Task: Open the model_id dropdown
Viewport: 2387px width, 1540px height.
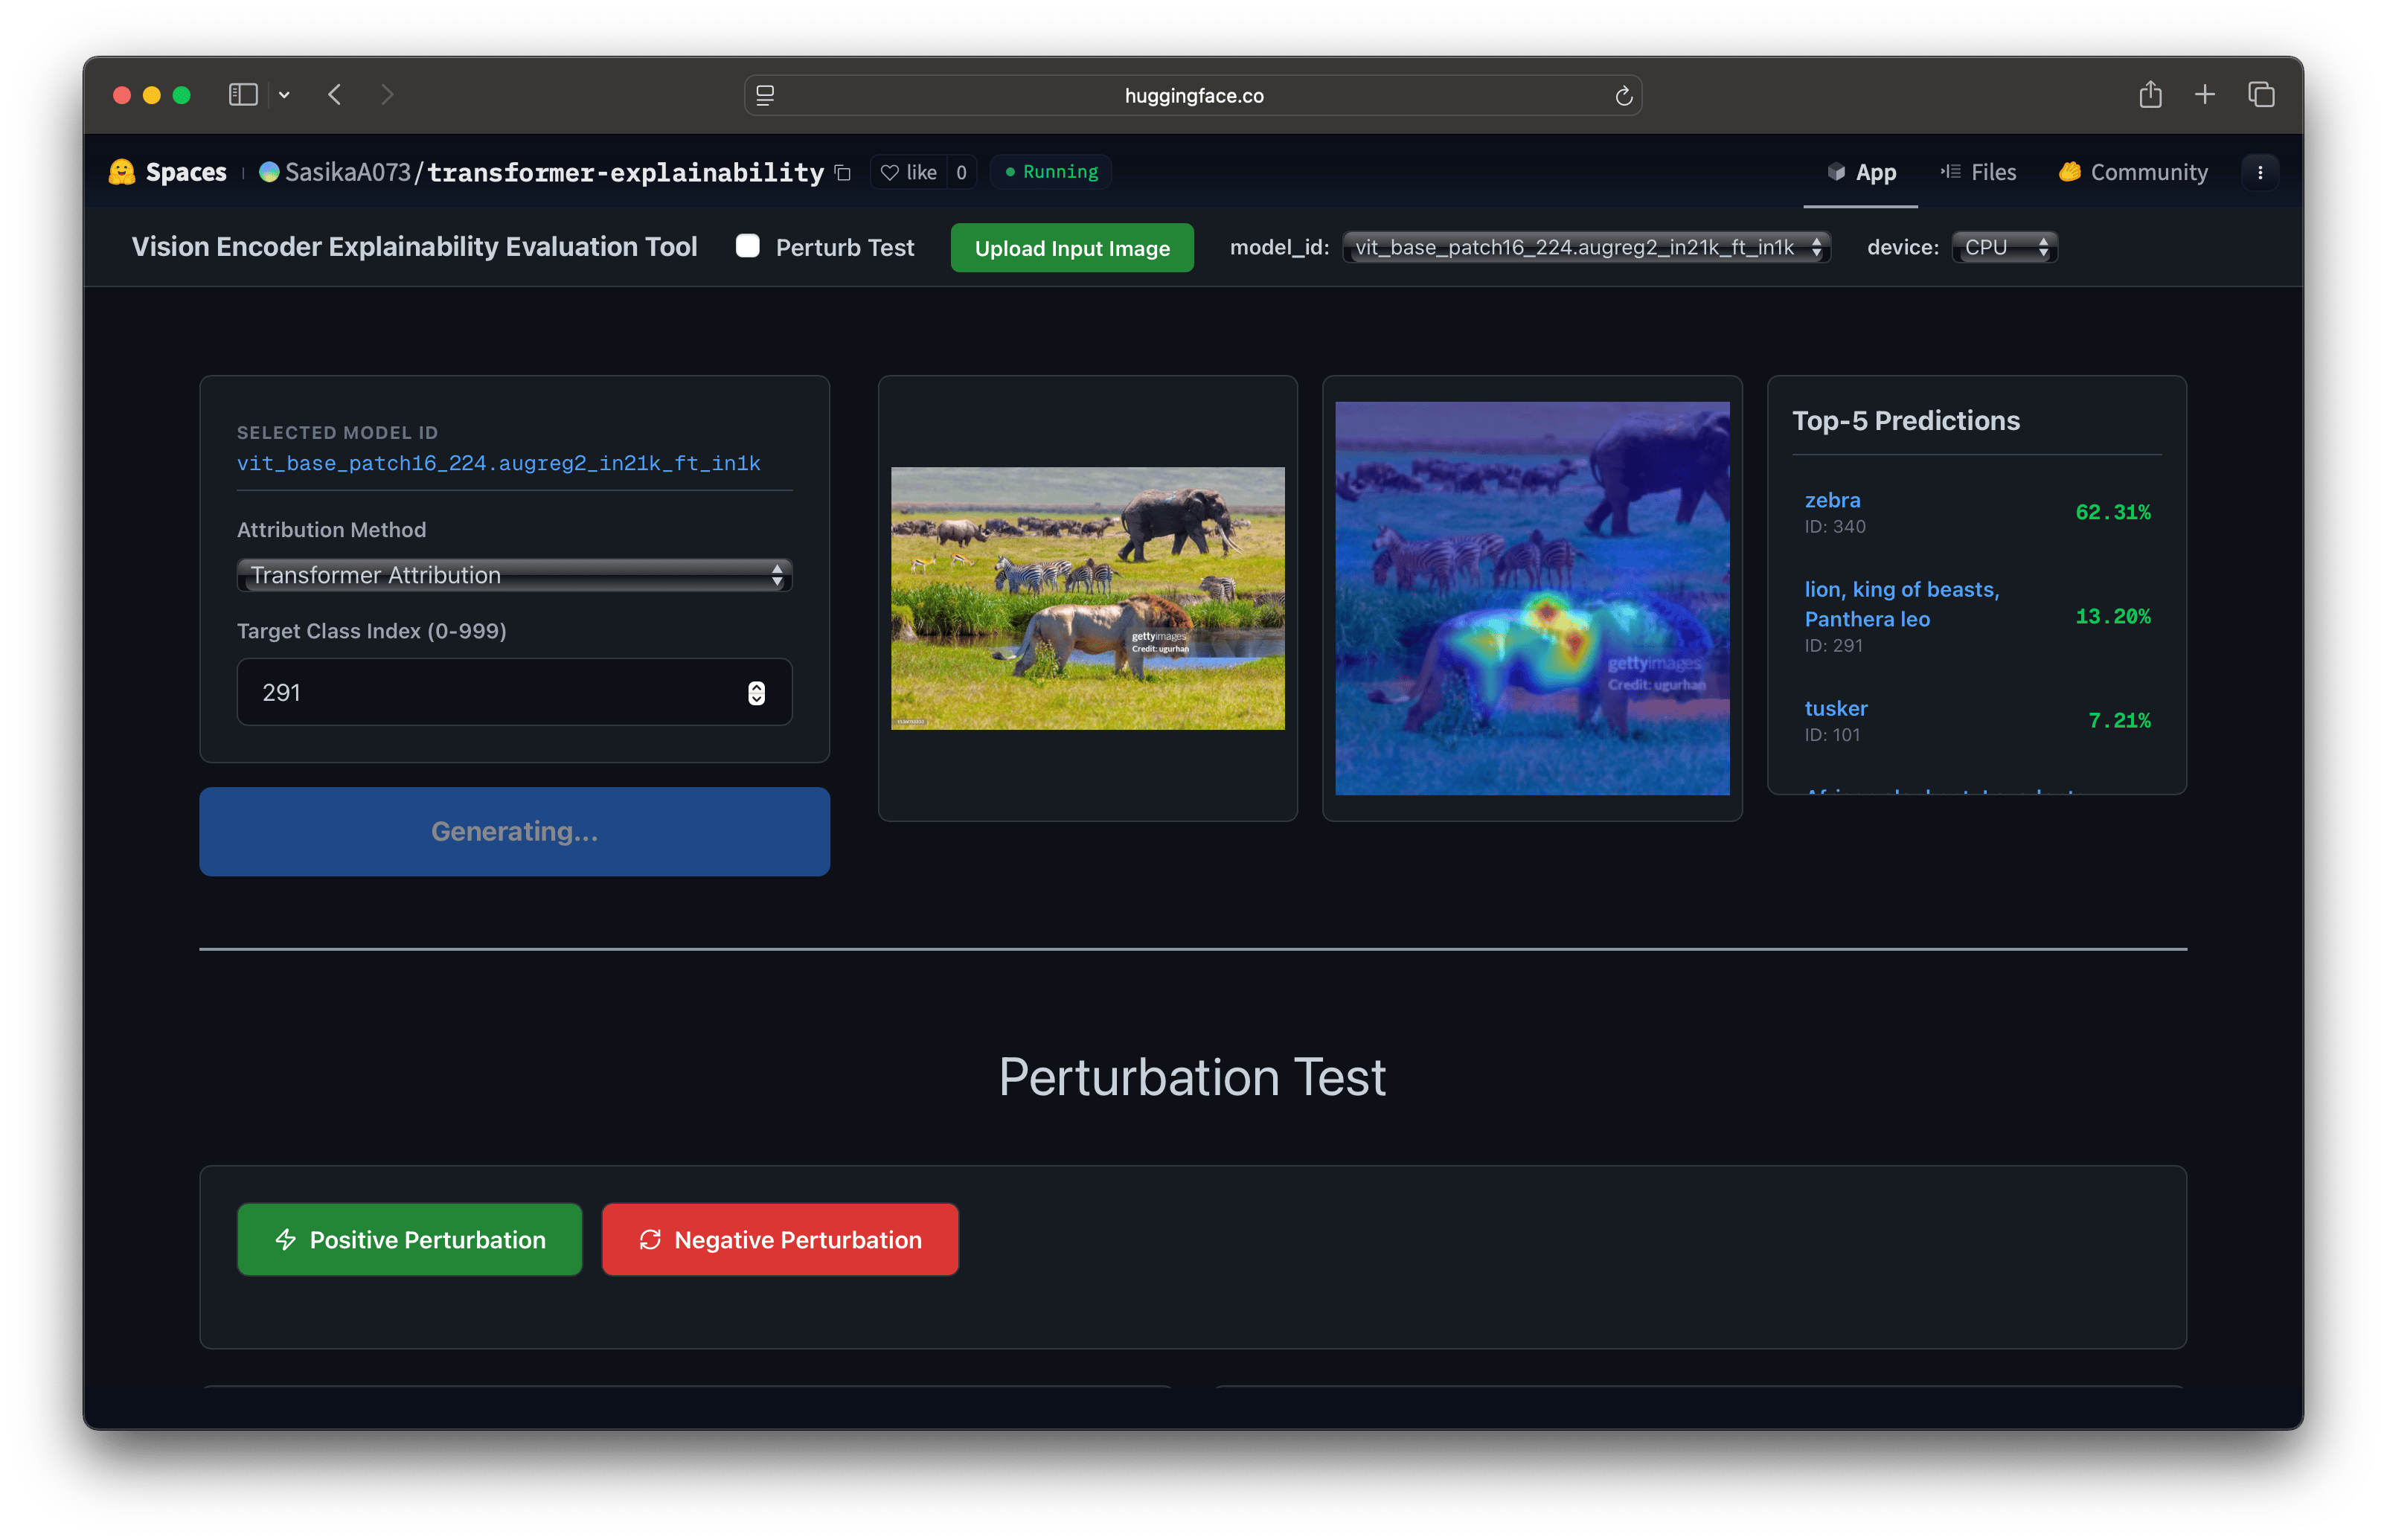Action: [1586, 247]
